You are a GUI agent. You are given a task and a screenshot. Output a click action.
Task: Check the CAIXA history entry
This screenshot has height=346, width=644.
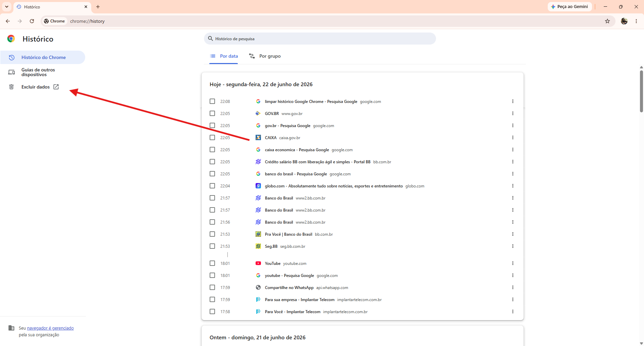tap(212, 137)
